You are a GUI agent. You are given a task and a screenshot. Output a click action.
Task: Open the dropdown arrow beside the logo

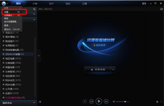(7, 4)
